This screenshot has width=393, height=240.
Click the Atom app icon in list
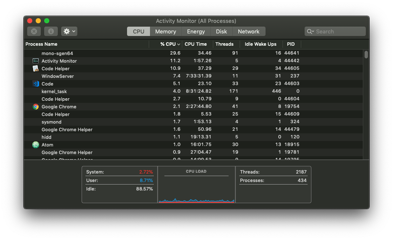(36, 145)
